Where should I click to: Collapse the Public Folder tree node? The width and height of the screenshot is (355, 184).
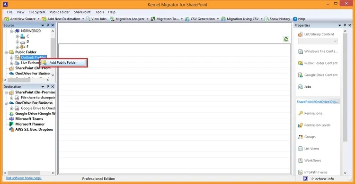pos(6,52)
